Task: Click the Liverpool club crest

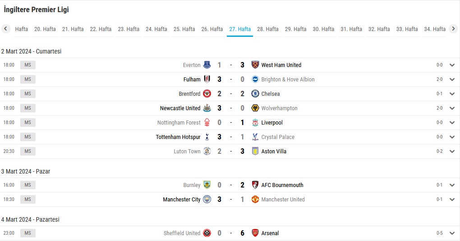Action: (255, 122)
